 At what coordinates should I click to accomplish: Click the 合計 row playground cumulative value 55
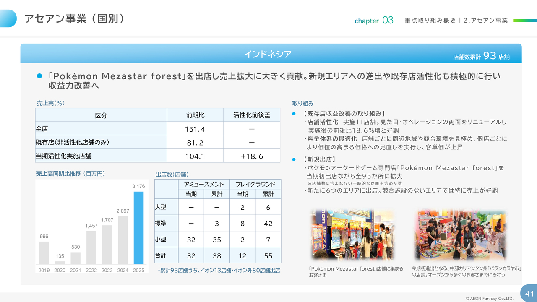tap(268, 255)
